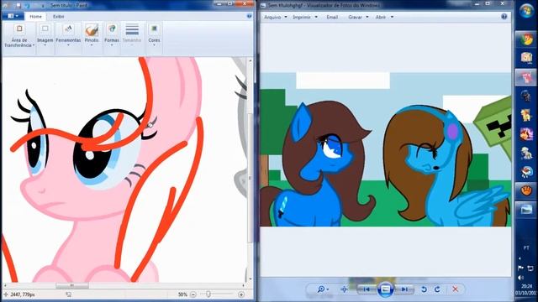Switch to the Exibir tab in Paint
The image size is (538, 302).
[x=58, y=17]
